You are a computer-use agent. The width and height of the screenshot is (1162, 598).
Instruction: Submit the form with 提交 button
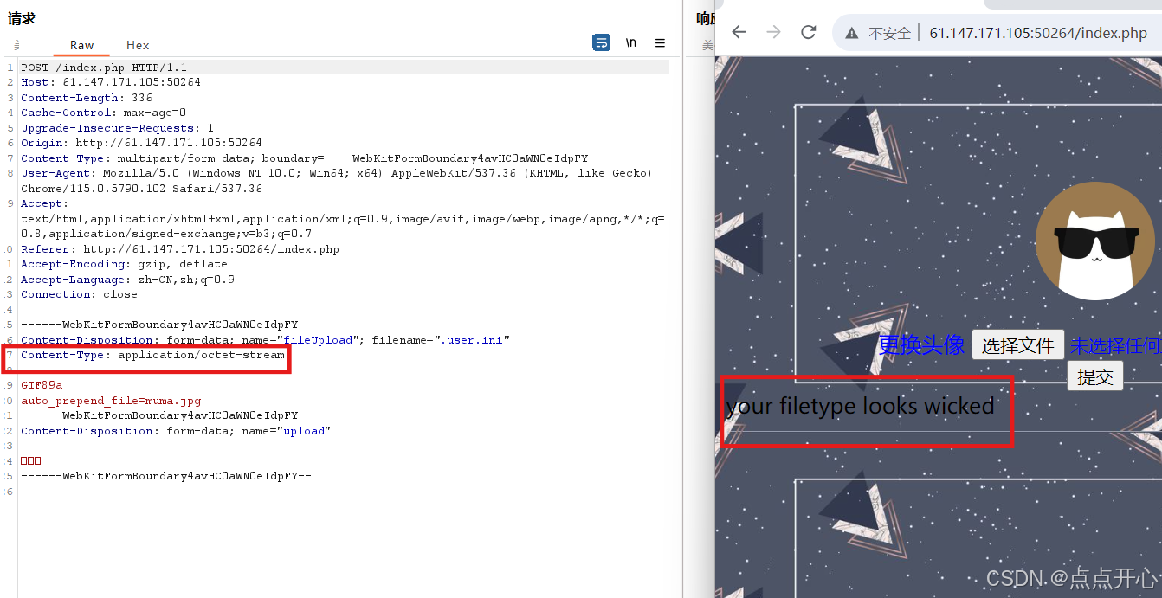[x=1095, y=376]
